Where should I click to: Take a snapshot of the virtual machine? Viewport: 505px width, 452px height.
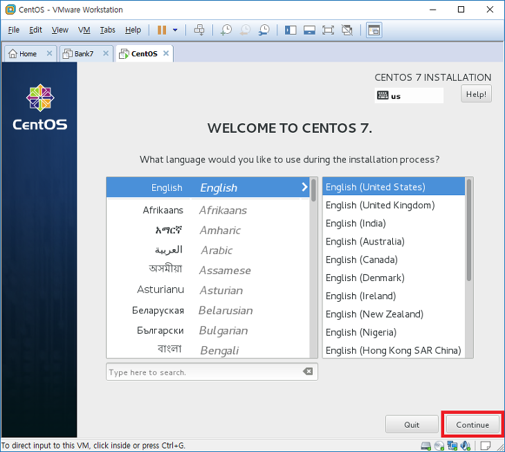(226, 30)
